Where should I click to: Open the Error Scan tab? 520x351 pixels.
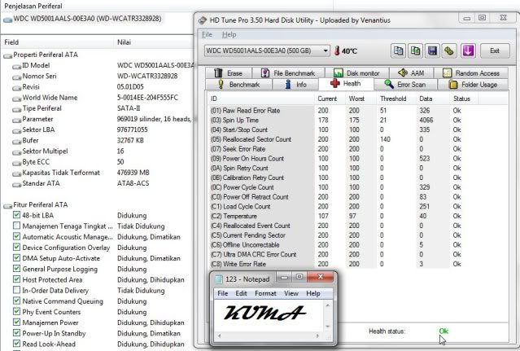click(405, 84)
